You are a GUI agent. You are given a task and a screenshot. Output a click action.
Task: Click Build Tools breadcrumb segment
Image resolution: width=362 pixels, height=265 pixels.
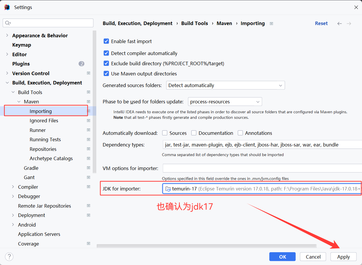pyautogui.click(x=195, y=23)
